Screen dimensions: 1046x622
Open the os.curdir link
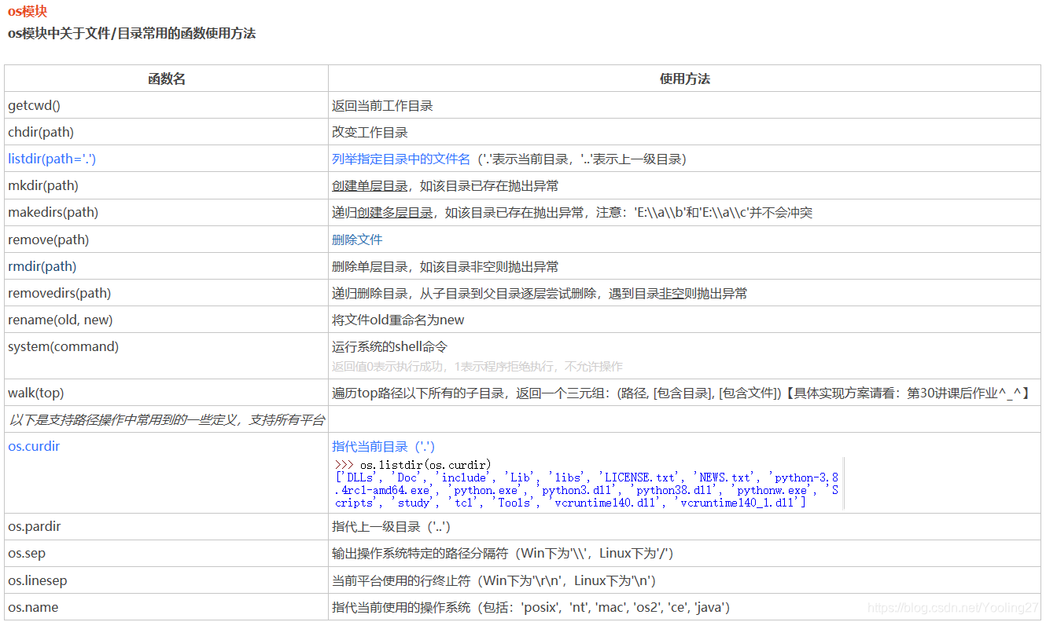tap(34, 446)
